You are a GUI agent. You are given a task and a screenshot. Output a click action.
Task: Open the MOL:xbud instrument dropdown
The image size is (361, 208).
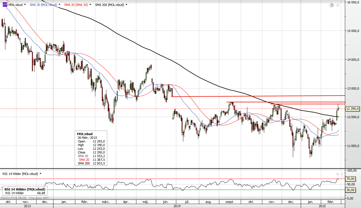pos(25,5)
